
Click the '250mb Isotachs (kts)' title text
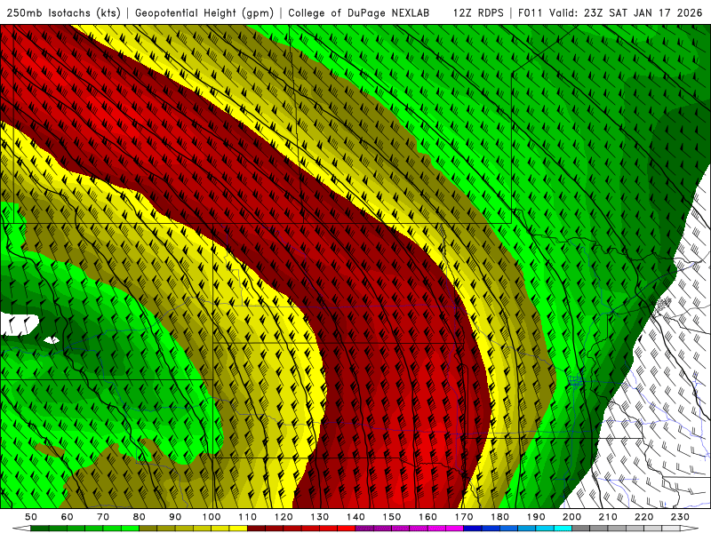click(x=63, y=12)
